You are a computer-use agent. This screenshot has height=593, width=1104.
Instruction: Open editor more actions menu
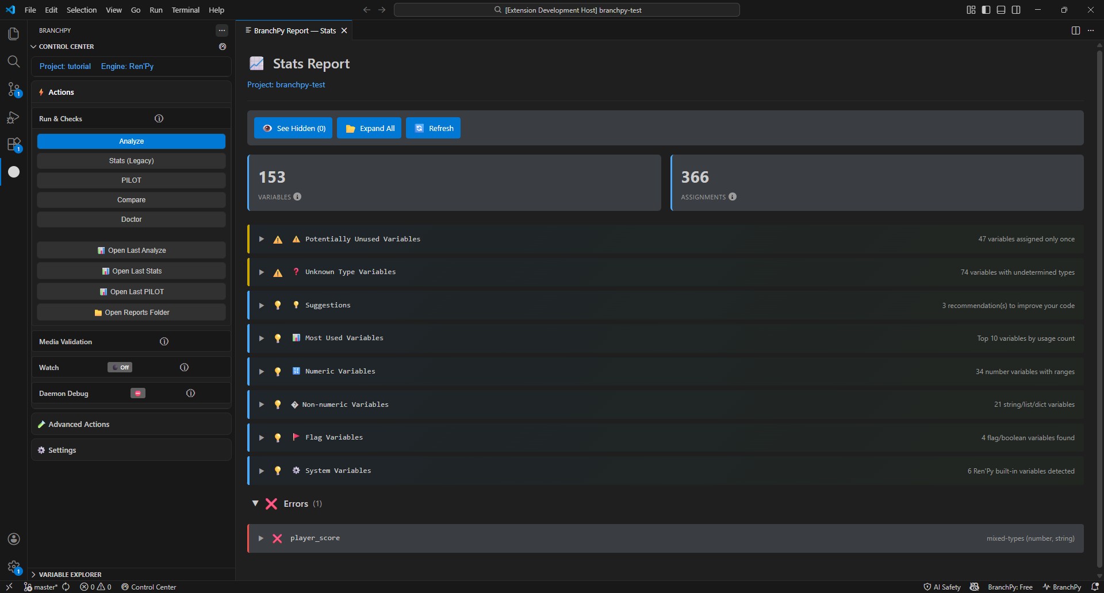[1091, 30]
